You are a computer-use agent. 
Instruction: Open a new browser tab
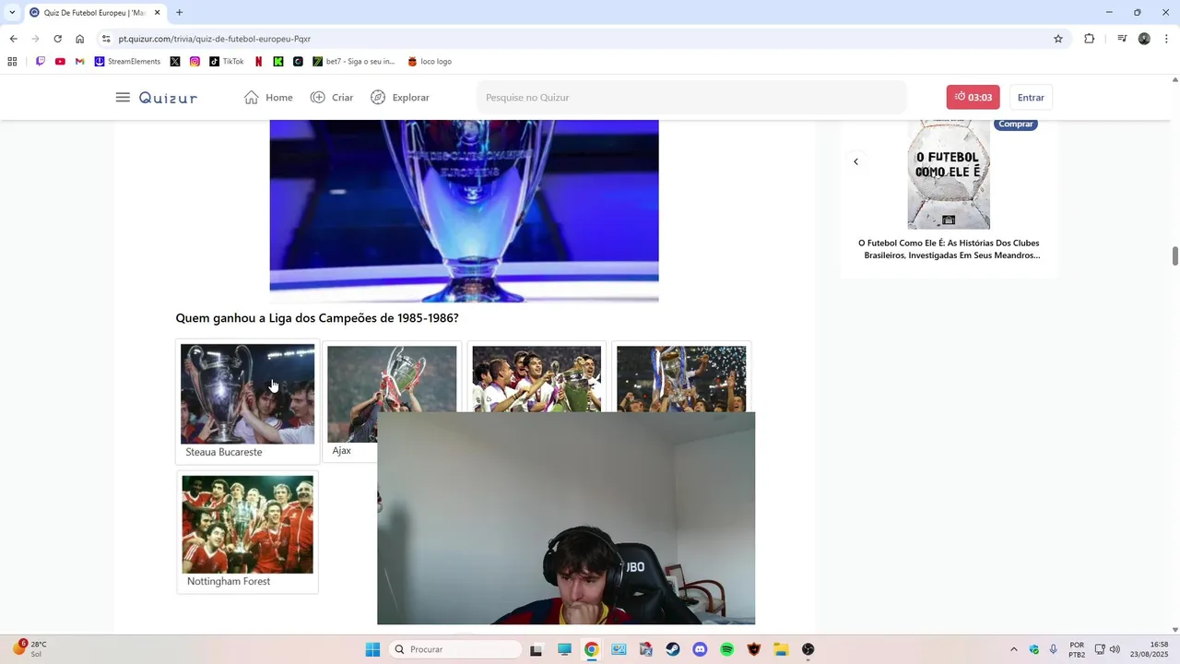click(179, 13)
